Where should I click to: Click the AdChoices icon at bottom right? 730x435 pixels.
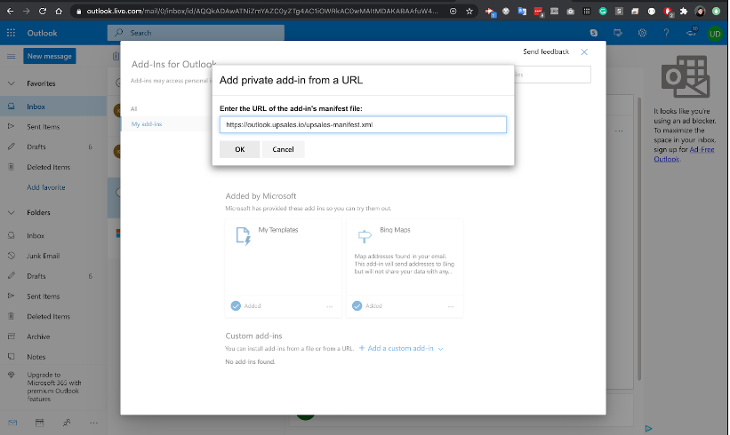click(648, 429)
